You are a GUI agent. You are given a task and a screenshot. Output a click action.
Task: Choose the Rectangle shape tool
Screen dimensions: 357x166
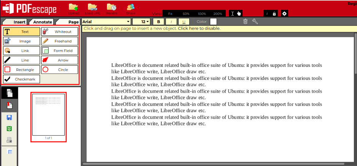coord(21,70)
